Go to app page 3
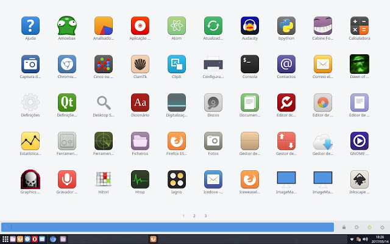Screen dimensions: 390x244 point(205,216)
